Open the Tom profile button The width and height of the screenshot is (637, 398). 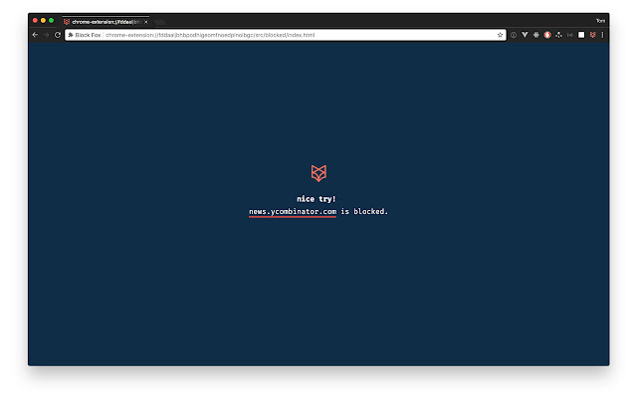(600, 21)
